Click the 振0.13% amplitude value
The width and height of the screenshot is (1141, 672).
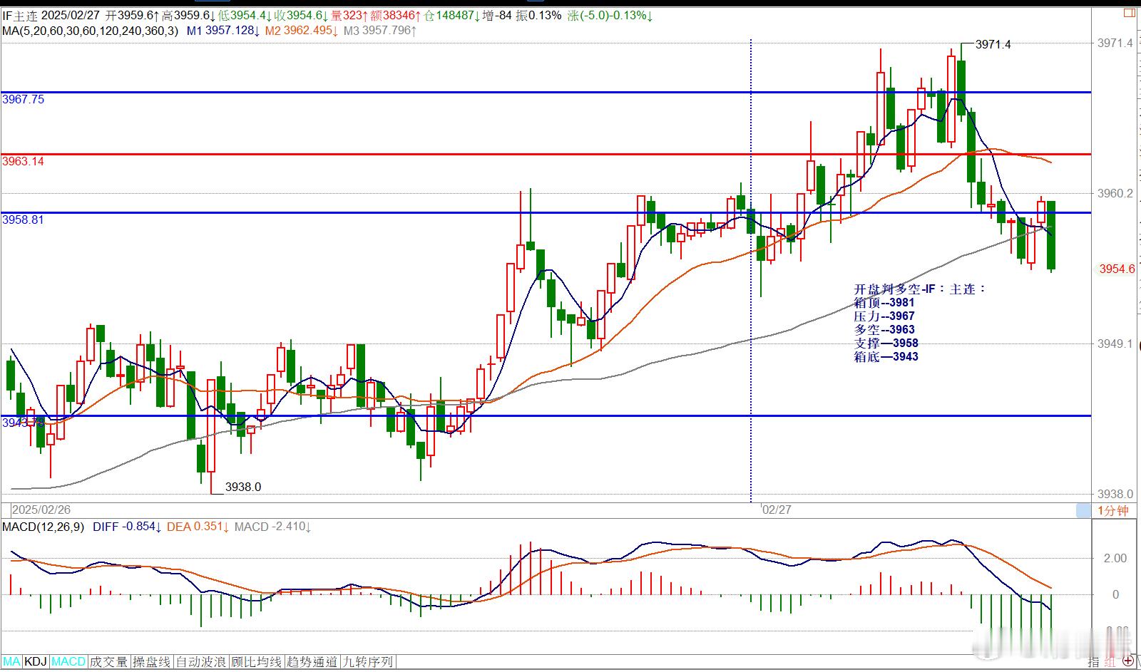539,16
